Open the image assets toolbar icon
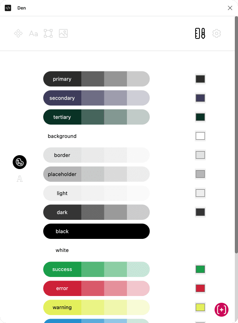 click(x=63, y=34)
